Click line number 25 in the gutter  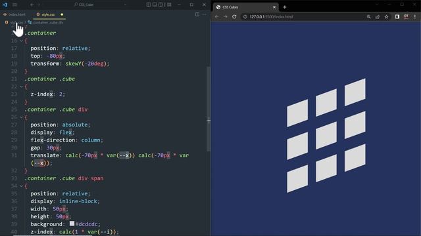pos(14,109)
